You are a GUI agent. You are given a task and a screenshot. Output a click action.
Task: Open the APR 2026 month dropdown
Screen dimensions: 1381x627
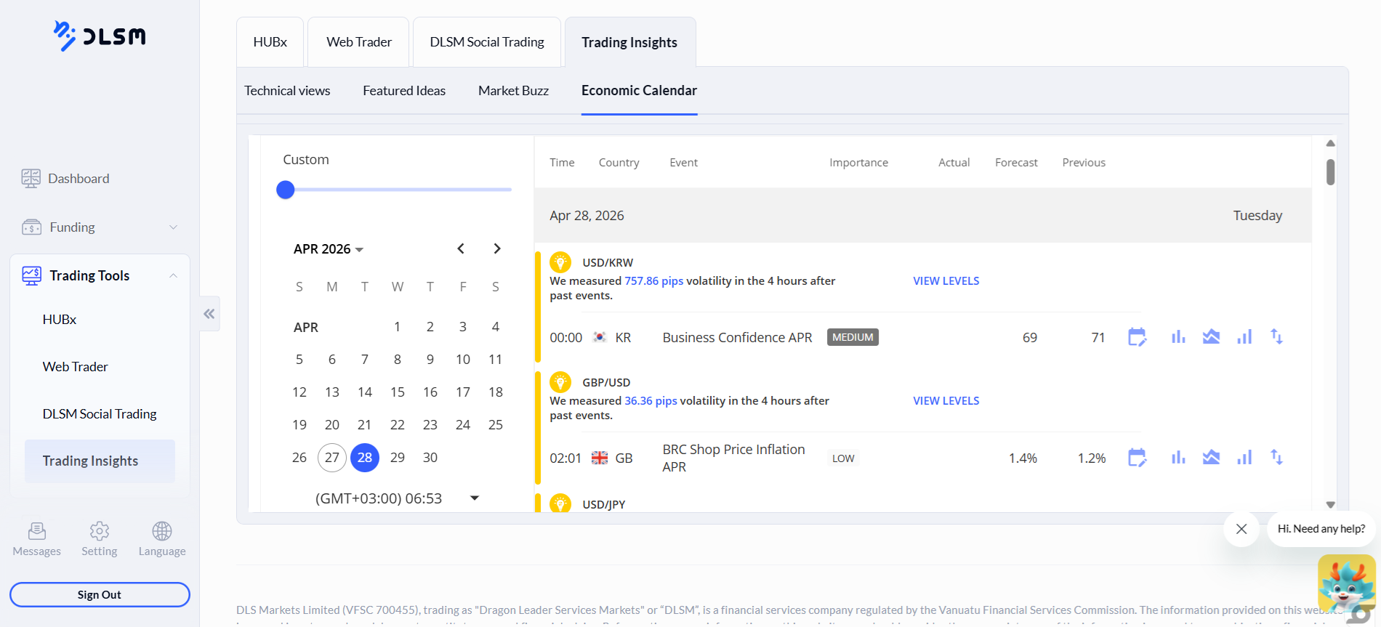click(x=329, y=249)
